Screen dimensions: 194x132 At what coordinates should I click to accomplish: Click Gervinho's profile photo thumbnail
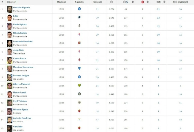pos(10,128)
